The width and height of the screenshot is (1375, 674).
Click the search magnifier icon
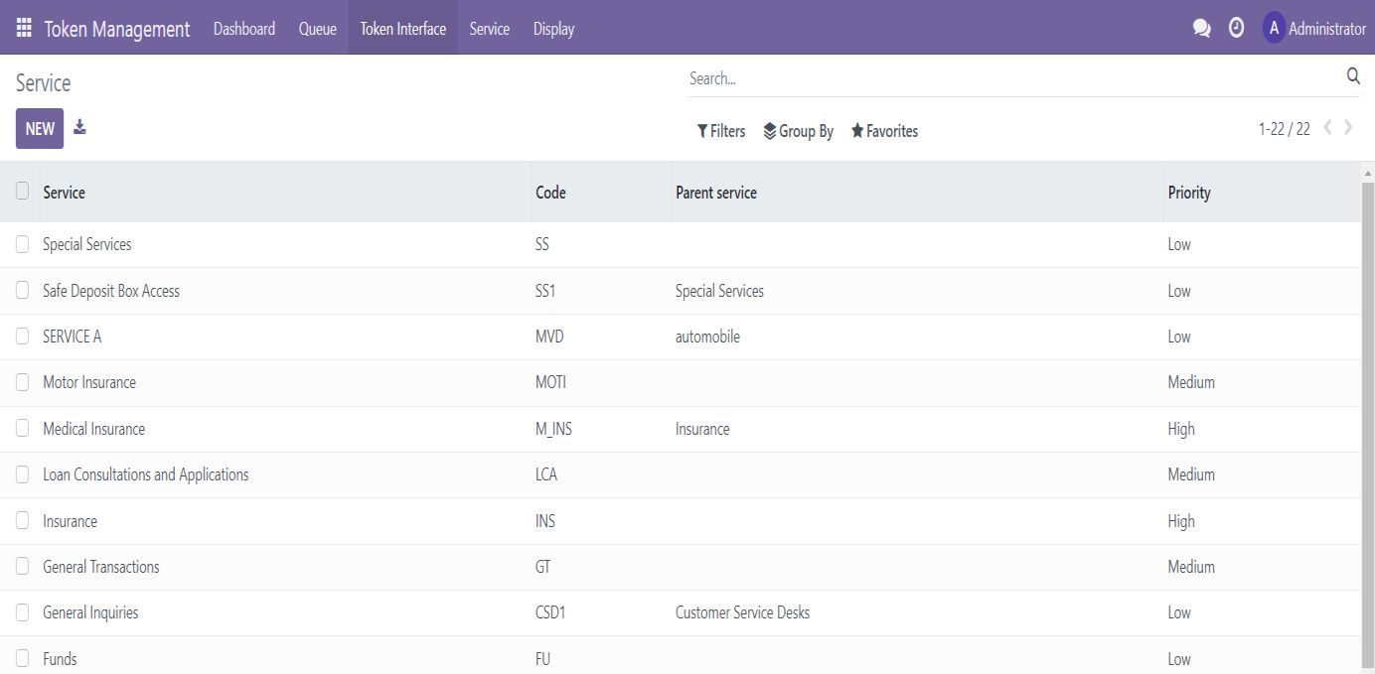tap(1352, 77)
